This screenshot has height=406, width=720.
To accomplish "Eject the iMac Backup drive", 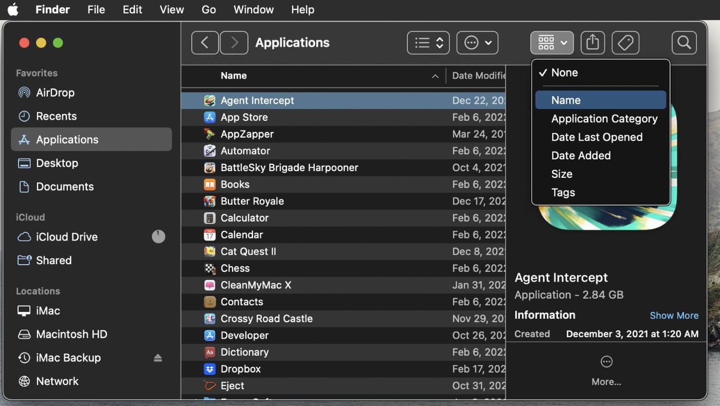I will tap(158, 358).
